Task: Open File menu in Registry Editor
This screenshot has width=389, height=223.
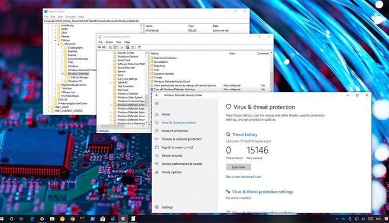Action: 46,17
